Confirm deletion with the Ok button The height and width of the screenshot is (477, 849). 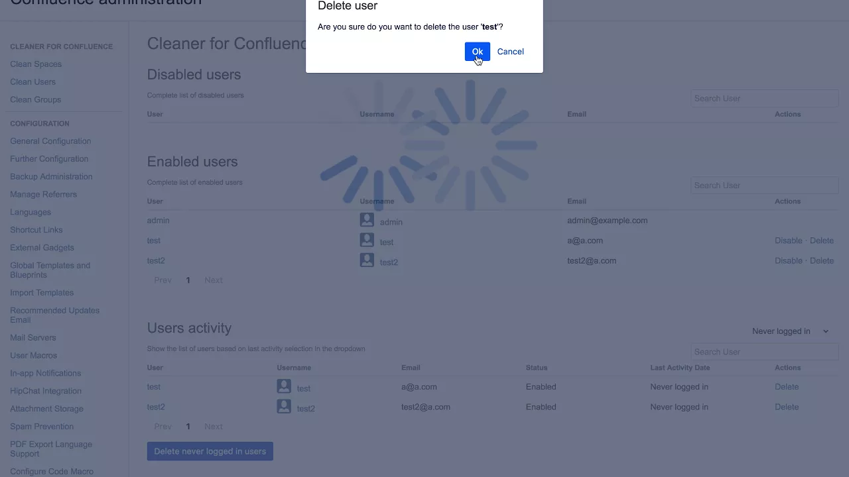coord(478,52)
